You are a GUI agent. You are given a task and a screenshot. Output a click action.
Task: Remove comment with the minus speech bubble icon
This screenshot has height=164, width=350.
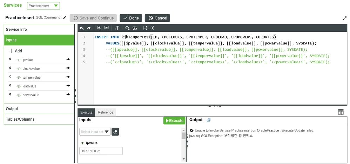107,28
